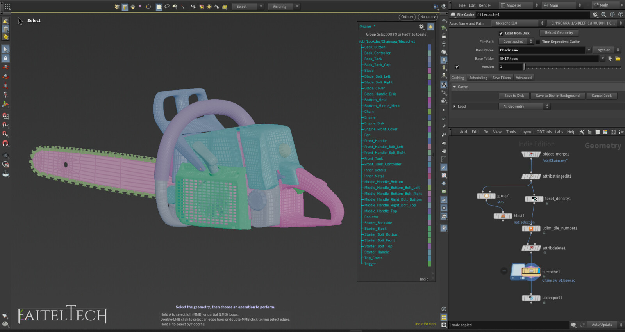Open the ODTools menu

click(x=544, y=132)
